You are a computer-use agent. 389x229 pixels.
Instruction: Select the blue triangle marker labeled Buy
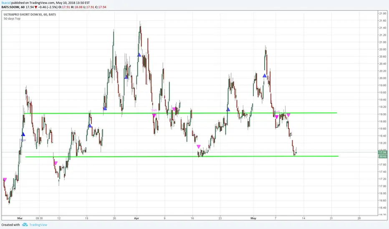coord(23,134)
